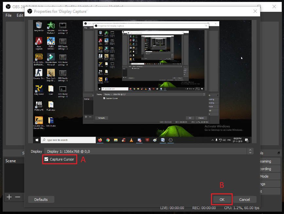Cancel the Display Capture properties dialog
The image size is (284, 214).
[244, 199]
